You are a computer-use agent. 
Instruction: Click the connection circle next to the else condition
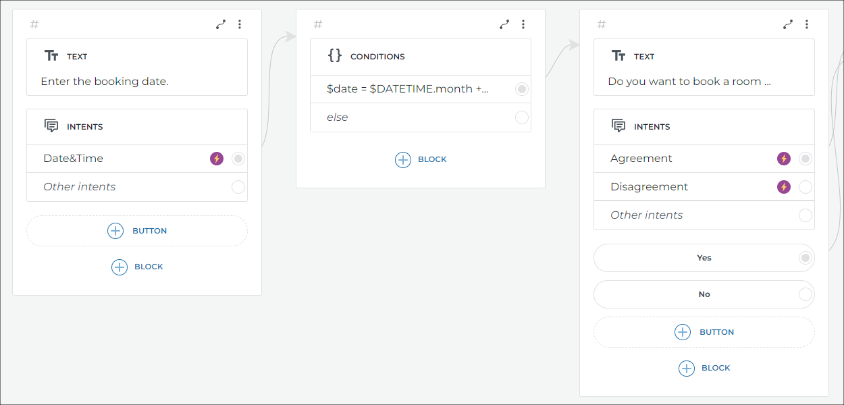[521, 117]
